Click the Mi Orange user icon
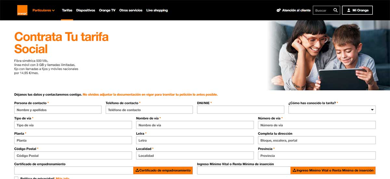Viewport: 390px width, 179px height. pyautogui.click(x=348, y=10)
